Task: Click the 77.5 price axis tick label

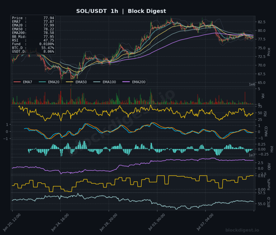Action: 262,39
